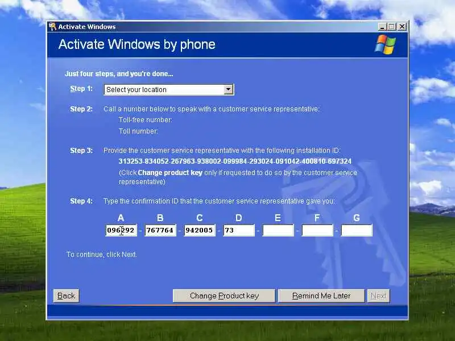Click the Windows flag logo in header
This screenshot has height=341, width=455.
tap(385, 44)
